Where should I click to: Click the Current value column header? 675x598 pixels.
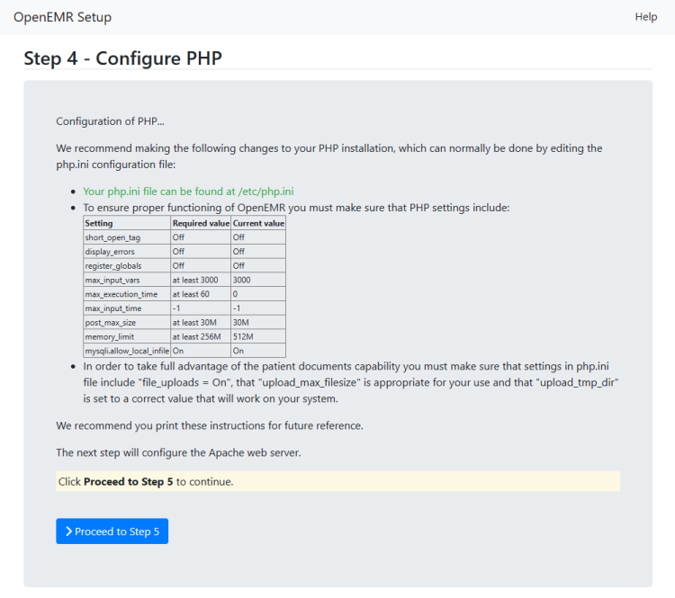(x=258, y=223)
